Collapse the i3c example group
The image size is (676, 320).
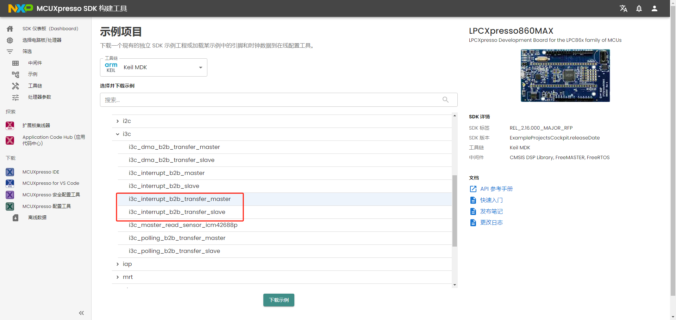pos(118,134)
